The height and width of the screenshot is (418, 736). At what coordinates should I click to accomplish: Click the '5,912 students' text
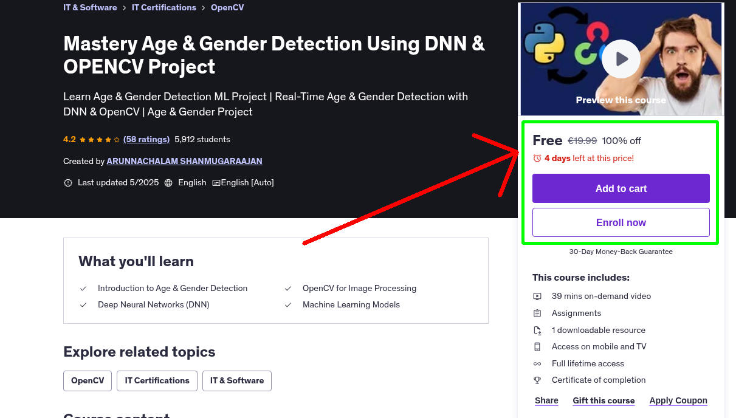(x=202, y=139)
